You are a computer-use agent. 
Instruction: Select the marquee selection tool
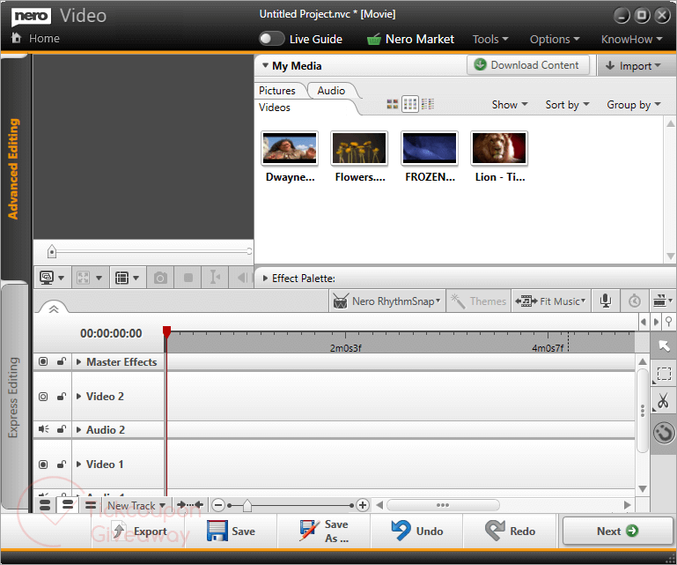click(x=664, y=374)
